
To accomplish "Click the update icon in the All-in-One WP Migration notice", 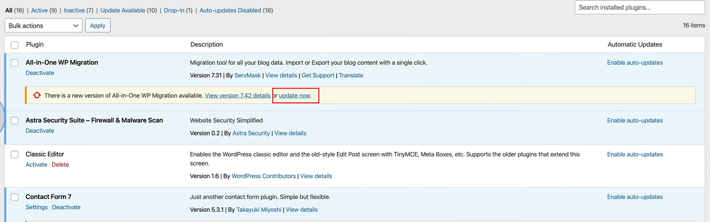I will tap(37, 95).
